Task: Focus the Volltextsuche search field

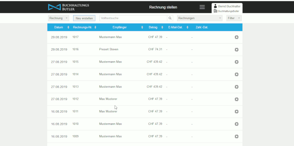Action: (x=133, y=18)
